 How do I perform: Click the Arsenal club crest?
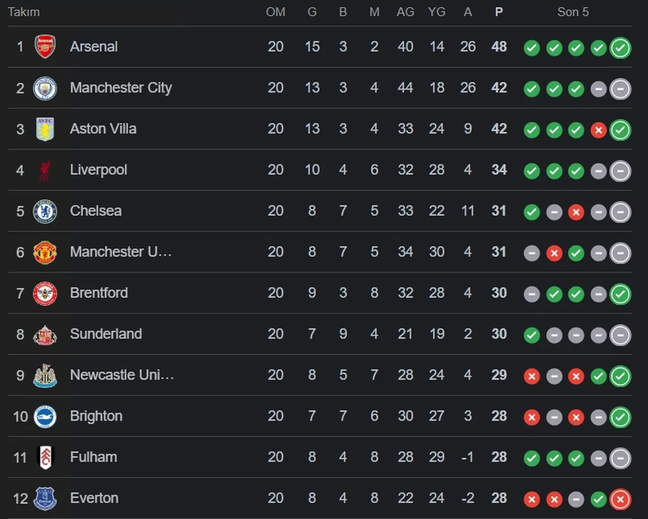tap(45, 47)
